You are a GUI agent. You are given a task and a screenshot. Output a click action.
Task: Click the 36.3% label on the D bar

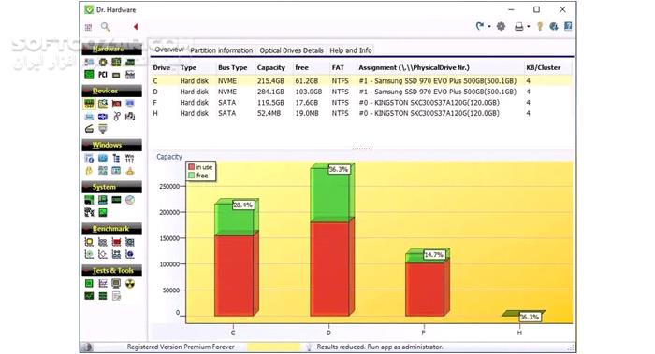tap(339, 170)
